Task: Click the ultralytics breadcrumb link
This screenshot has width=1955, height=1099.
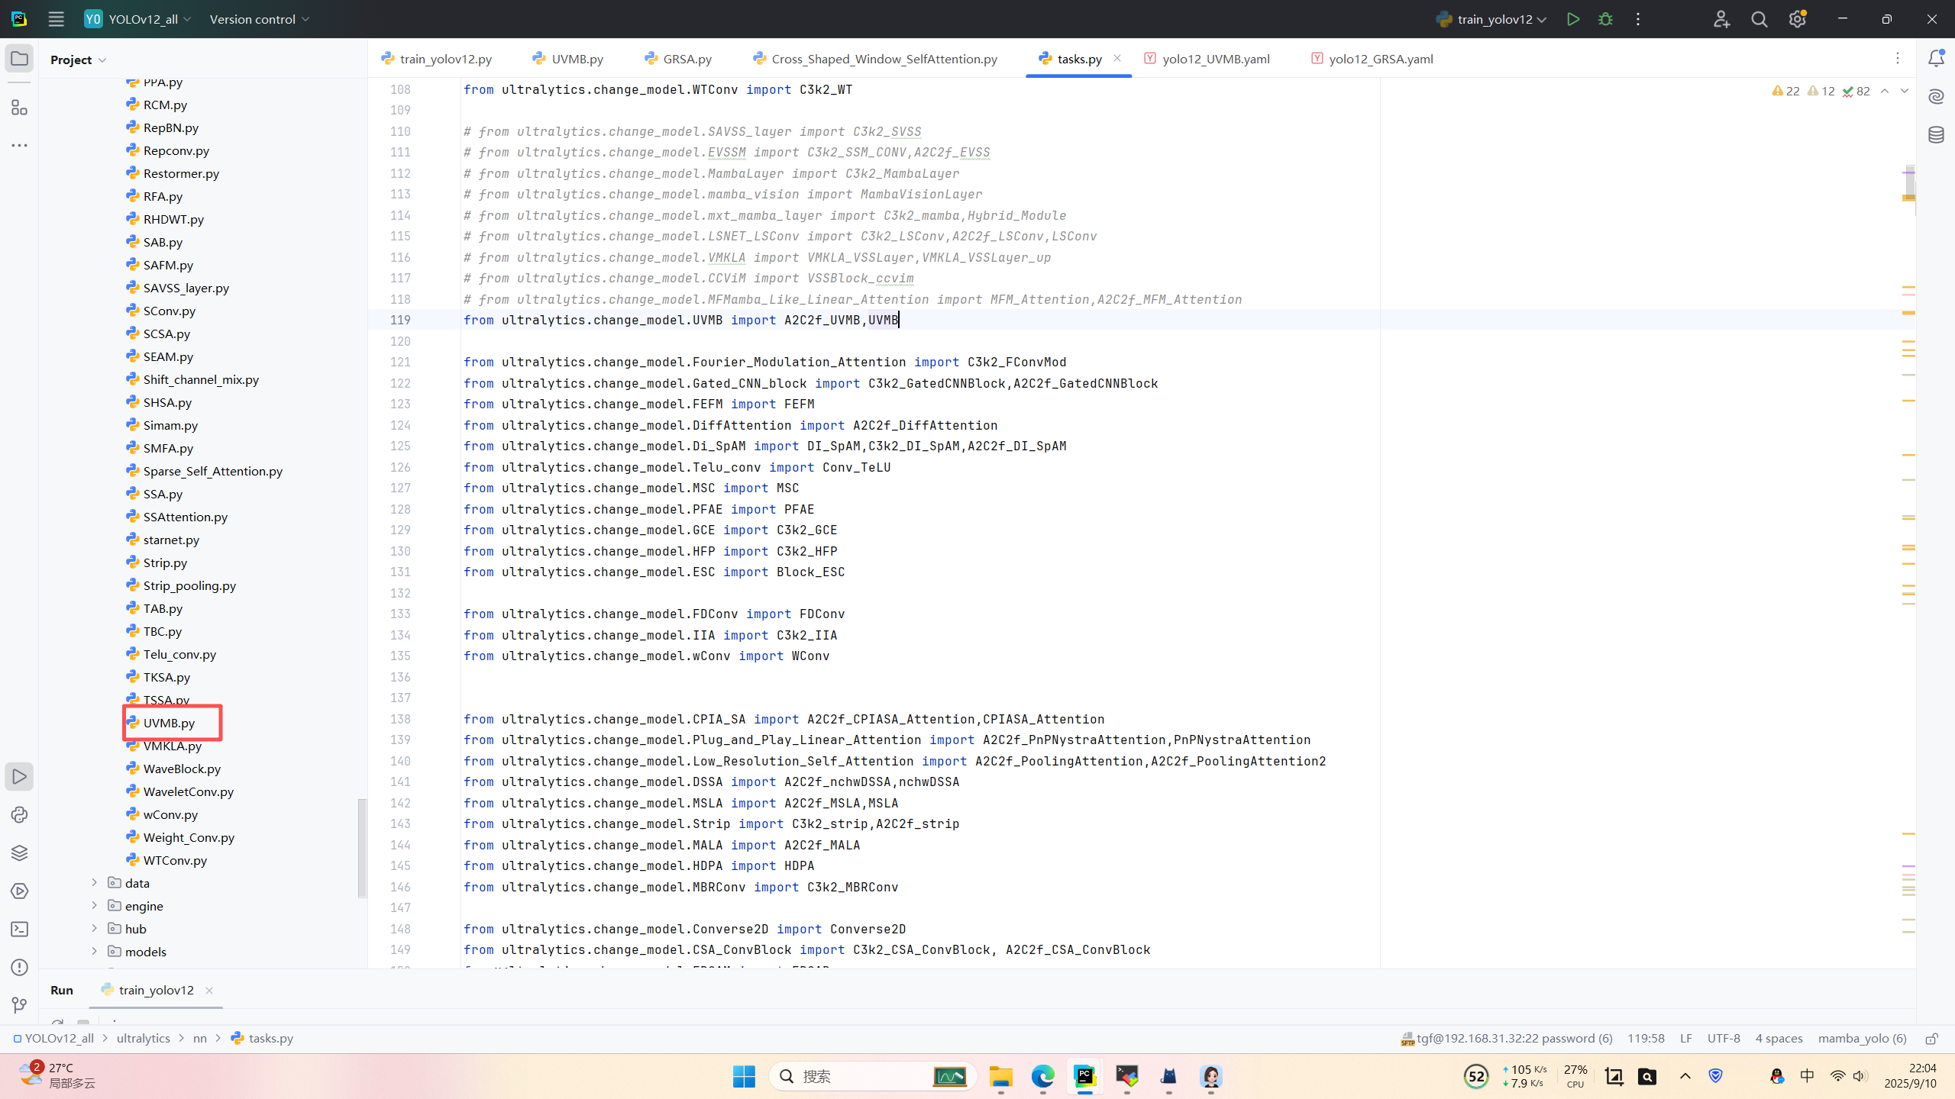Action: coord(143,1039)
